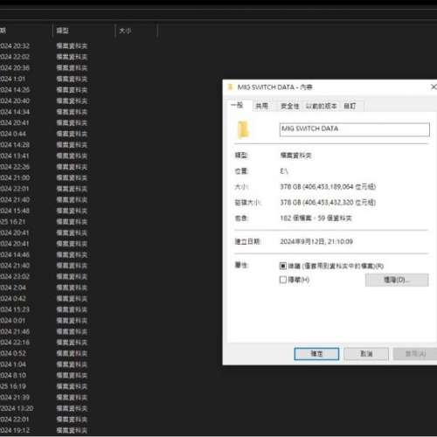Select the row dated 20:40
The width and height of the screenshot is (437, 437).
[x=44, y=101]
